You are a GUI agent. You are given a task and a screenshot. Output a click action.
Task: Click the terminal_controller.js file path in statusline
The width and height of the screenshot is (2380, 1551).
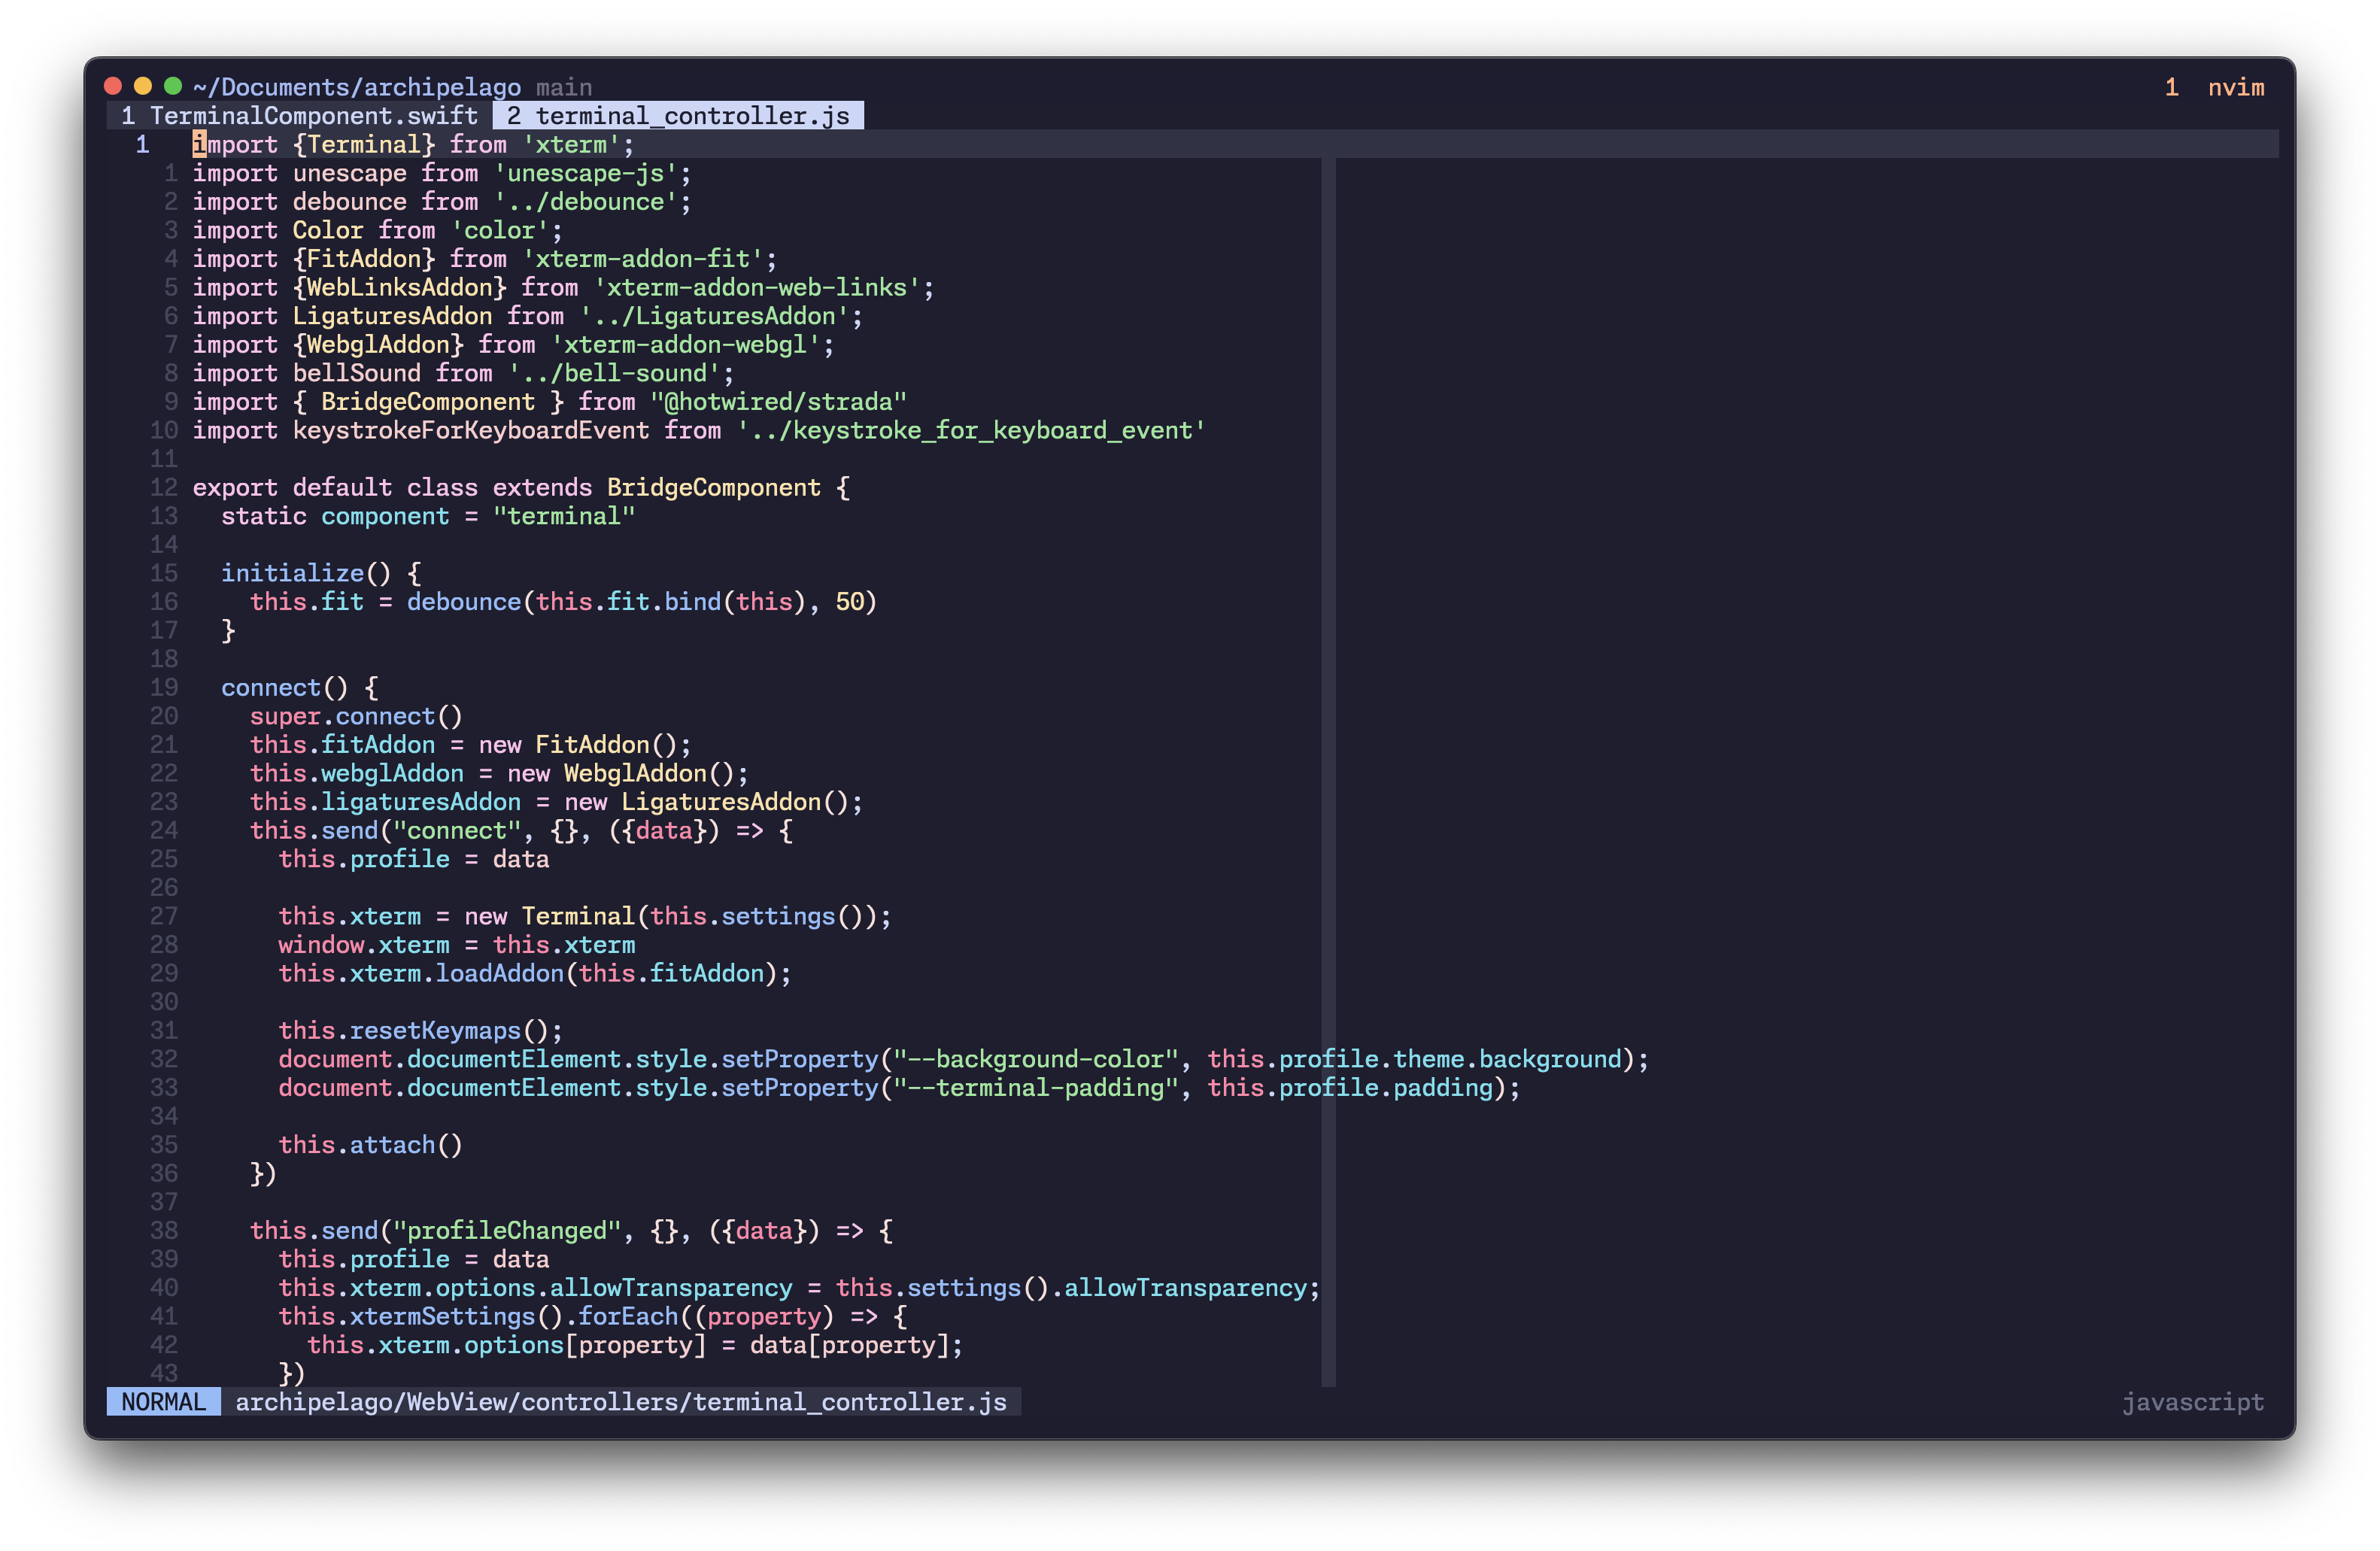620,1402
